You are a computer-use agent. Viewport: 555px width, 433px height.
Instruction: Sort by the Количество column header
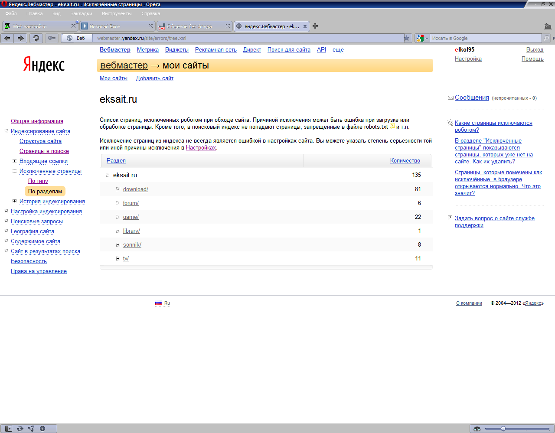[x=405, y=160]
